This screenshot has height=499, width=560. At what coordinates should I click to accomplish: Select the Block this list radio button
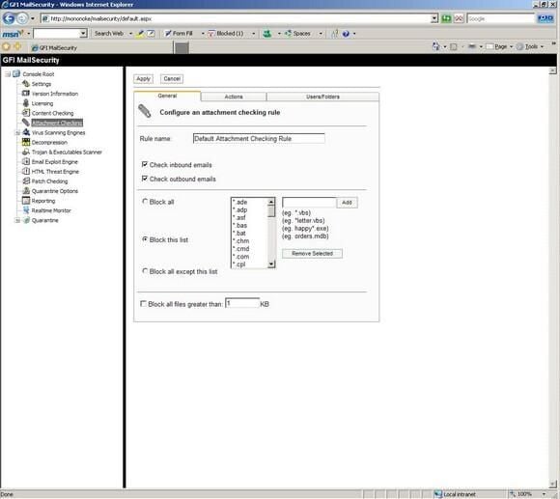click(x=145, y=239)
